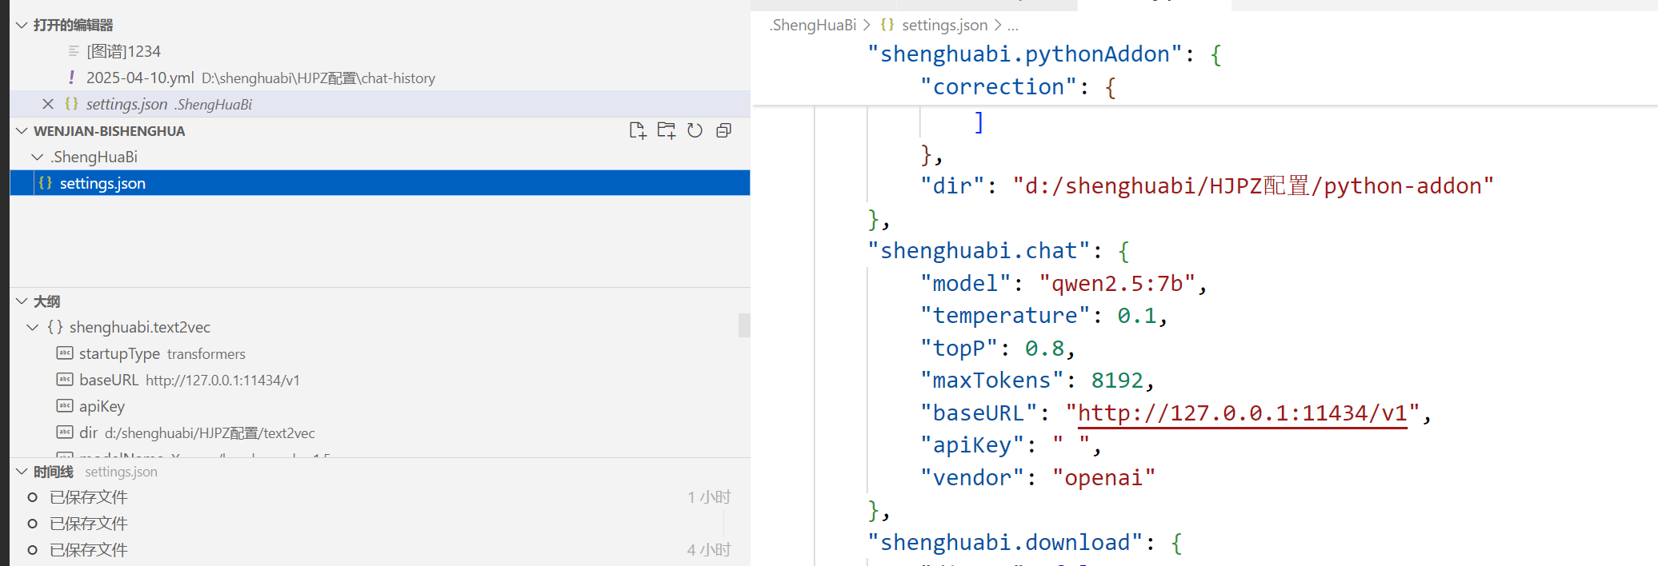Select baseURL symbol in outline
The image size is (1658, 566).
click(109, 380)
